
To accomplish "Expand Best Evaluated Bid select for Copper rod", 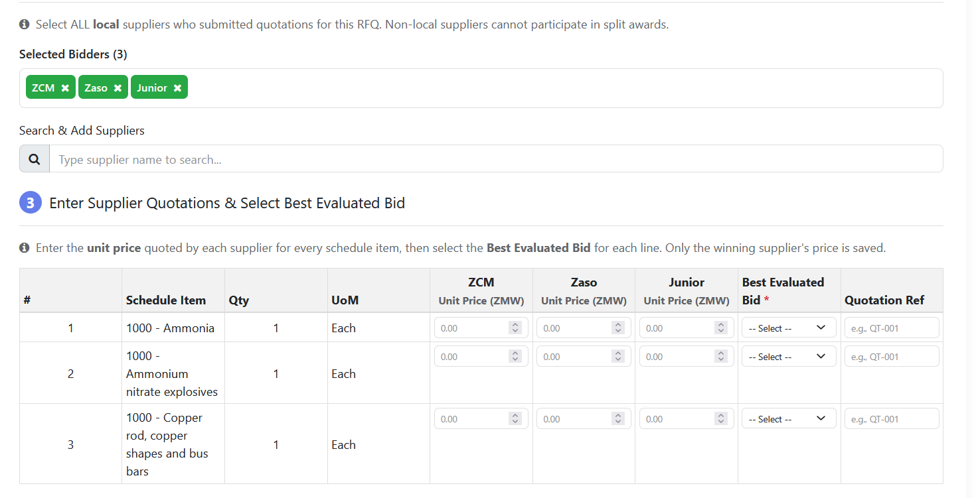I will (788, 419).
